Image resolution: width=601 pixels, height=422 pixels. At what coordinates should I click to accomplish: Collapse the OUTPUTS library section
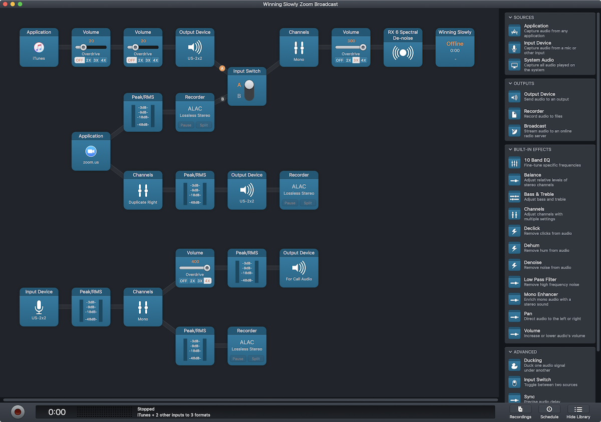(x=510, y=83)
